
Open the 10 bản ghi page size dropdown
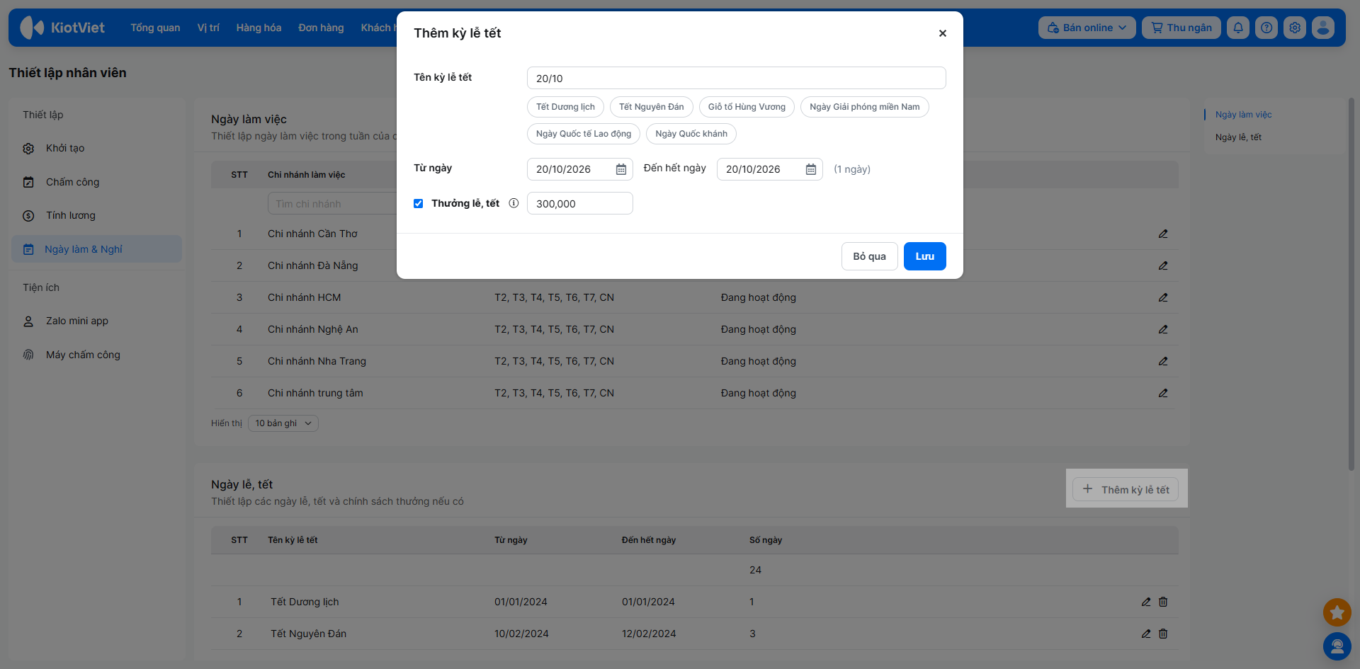point(283,423)
